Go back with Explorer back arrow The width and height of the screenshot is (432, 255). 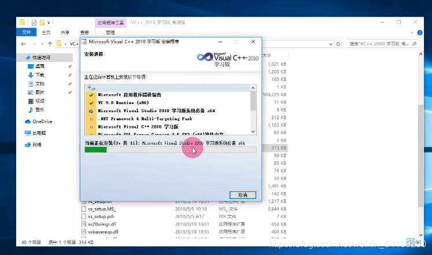point(23,44)
